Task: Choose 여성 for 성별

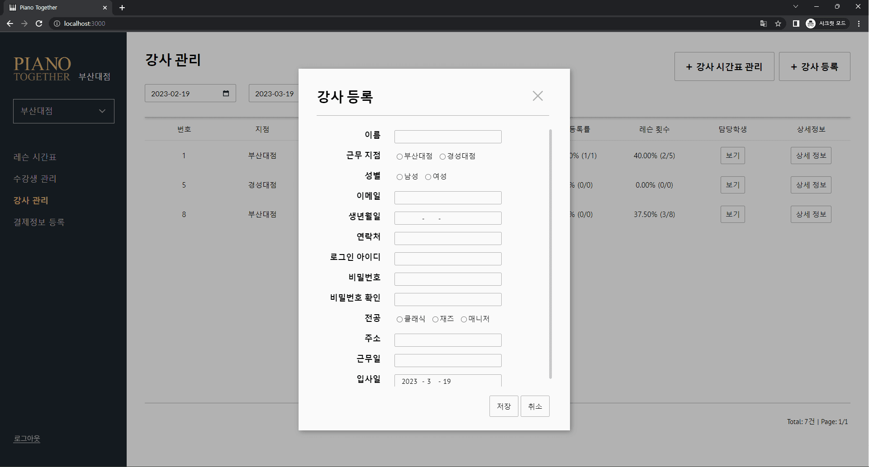Action: point(428,177)
